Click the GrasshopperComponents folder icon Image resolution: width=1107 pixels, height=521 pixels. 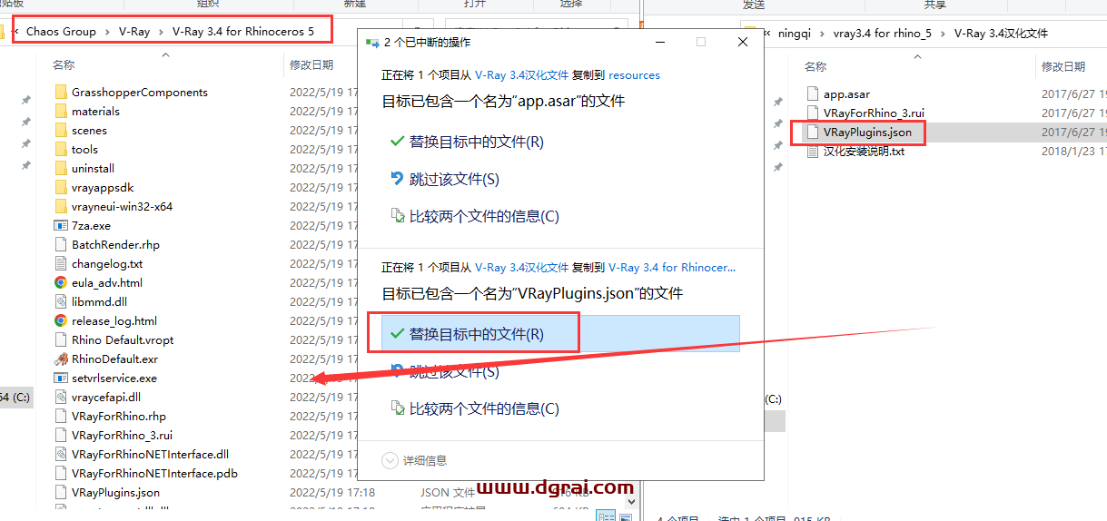click(61, 93)
